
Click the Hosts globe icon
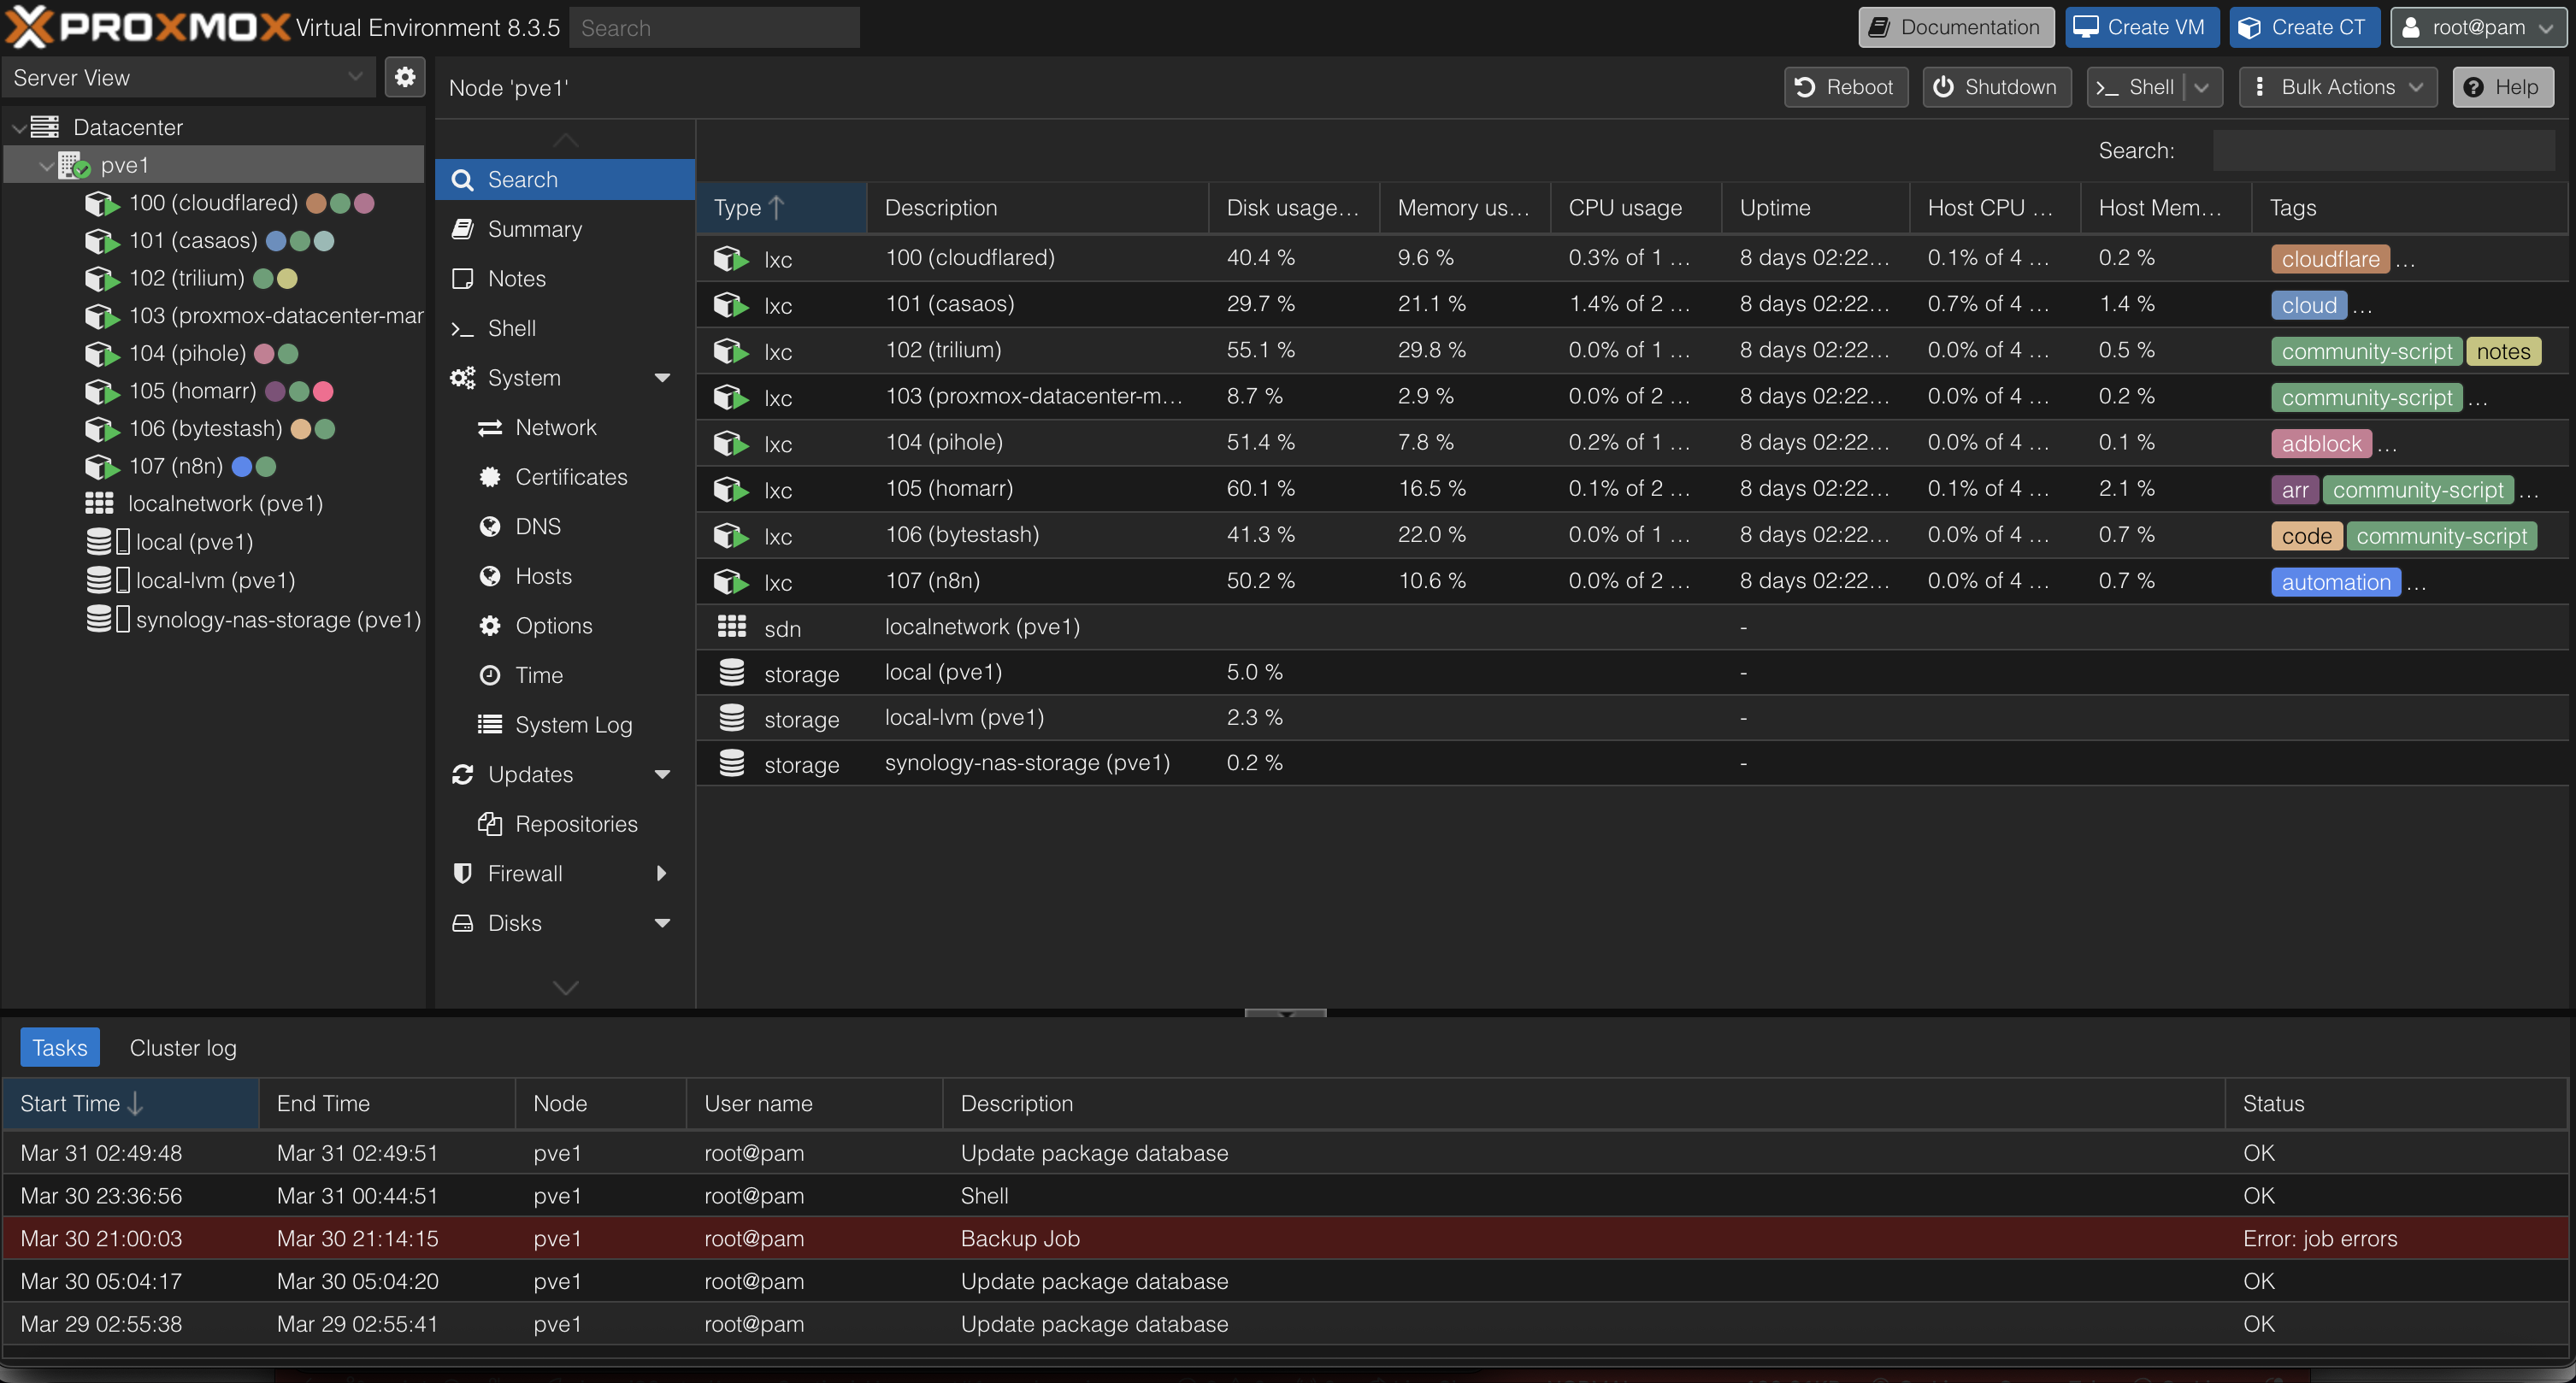(490, 576)
